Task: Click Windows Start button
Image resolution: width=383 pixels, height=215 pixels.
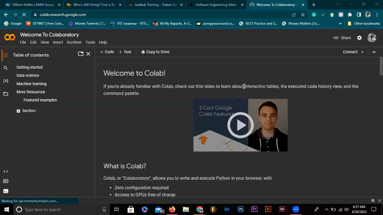Action: click(x=7, y=209)
